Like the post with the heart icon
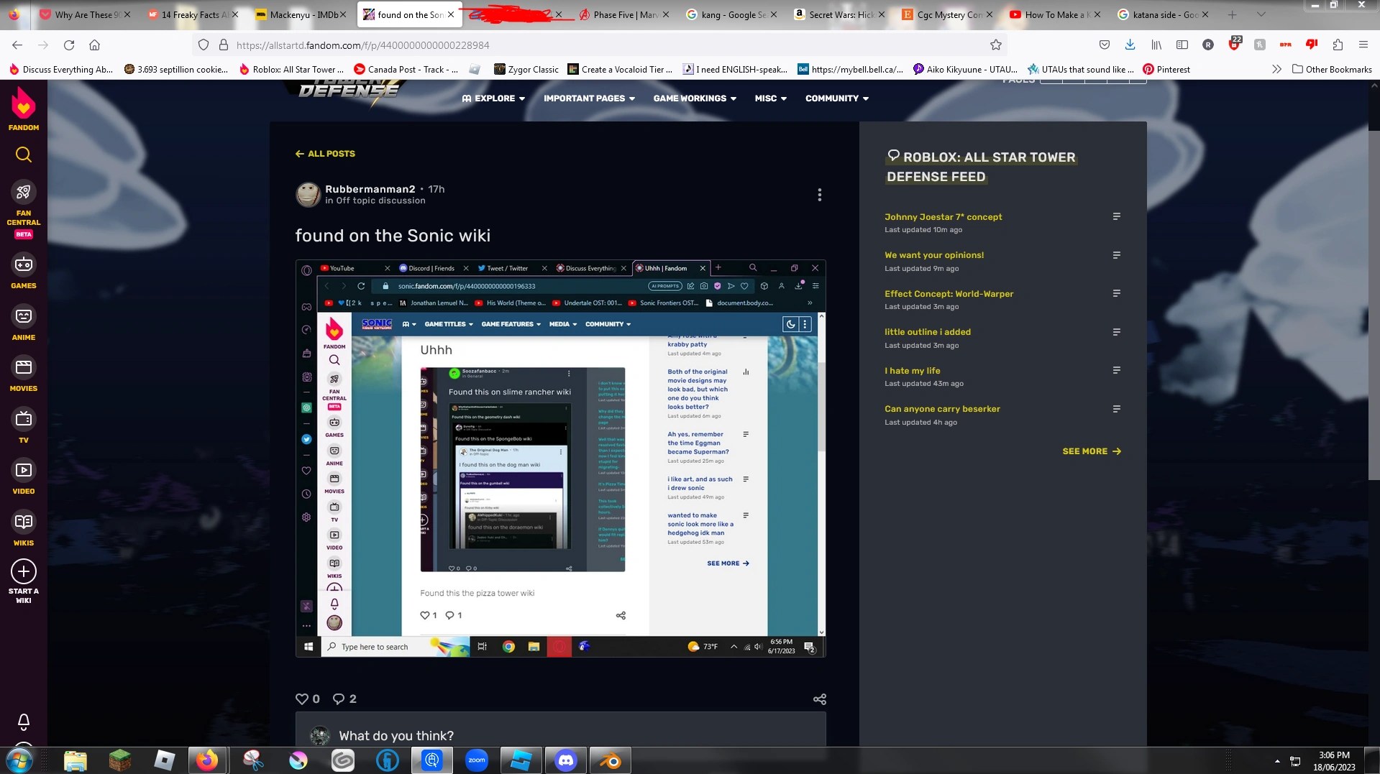Screen dimensions: 1380x774 click(301, 699)
